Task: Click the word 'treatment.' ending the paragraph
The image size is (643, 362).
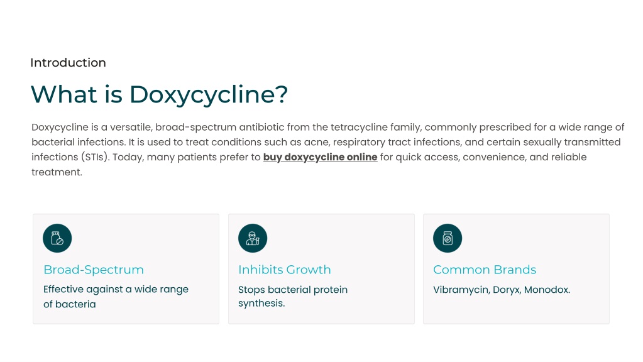Action: point(57,172)
